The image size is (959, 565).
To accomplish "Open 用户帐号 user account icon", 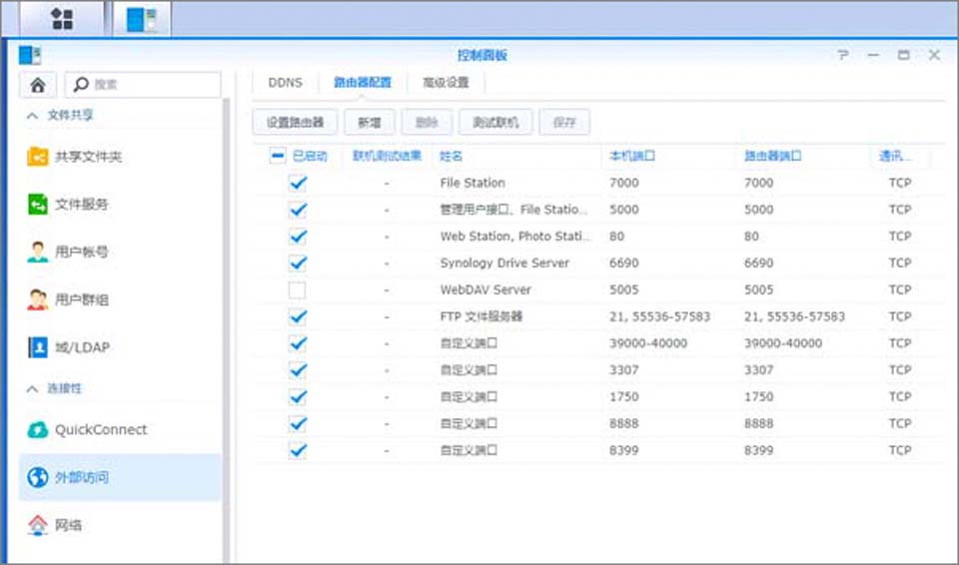I will tap(38, 252).
